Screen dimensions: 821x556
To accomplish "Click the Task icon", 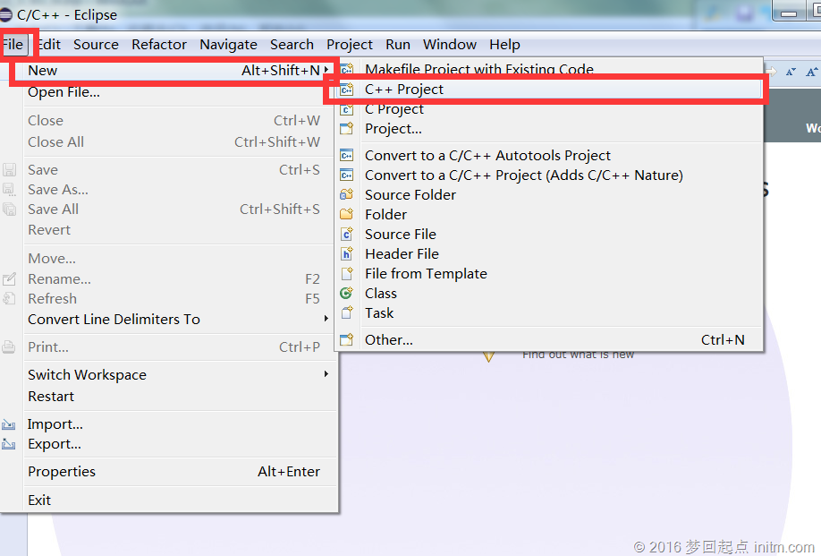I will pyautogui.click(x=347, y=313).
